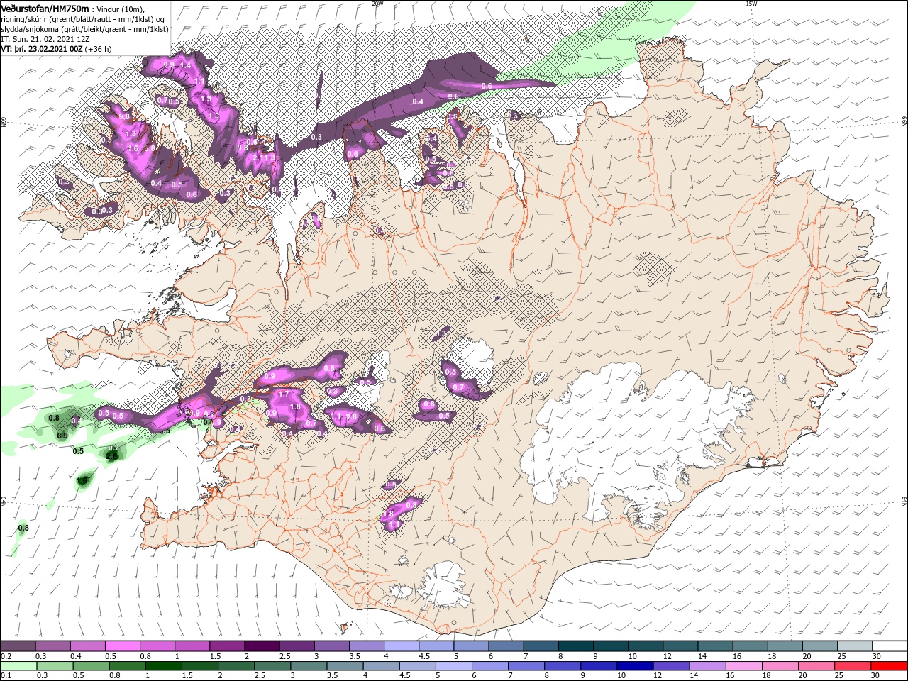Click the deep blue lower-row swatch between 10 and 12
This screenshot has width=908, height=681.
(x=635, y=666)
